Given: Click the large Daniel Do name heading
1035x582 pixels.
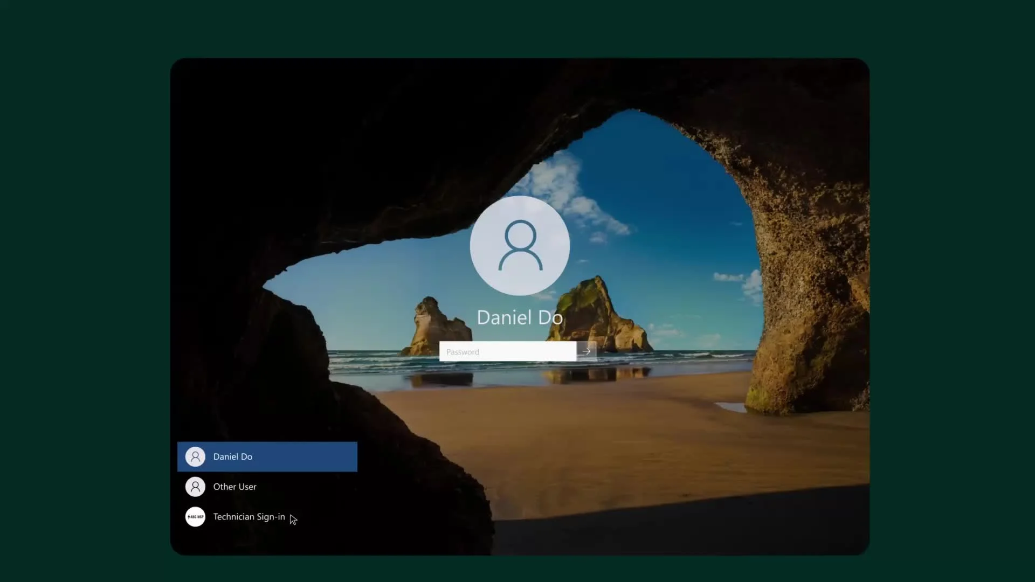Looking at the screenshot, I should point(520,317).
